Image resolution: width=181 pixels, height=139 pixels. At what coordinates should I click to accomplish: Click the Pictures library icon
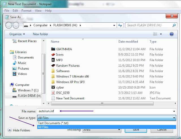click(14, 68)
